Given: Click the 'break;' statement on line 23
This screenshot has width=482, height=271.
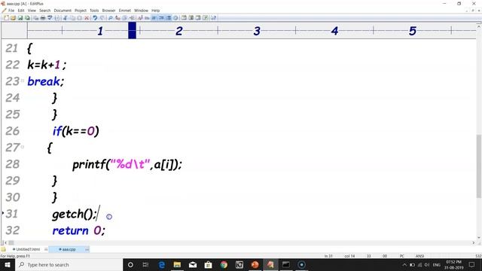Looking at the screenshot, I should point(45,81).
